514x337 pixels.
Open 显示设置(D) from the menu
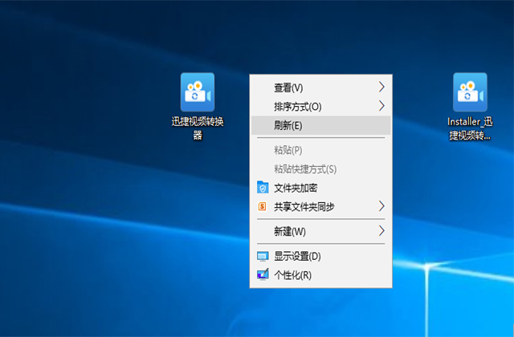[x=321, y=257]
